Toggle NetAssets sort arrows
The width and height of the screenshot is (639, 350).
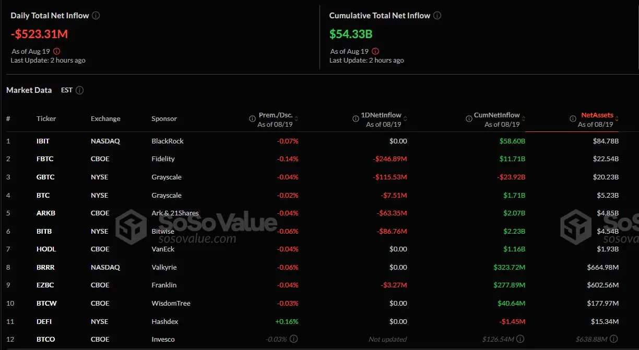[x=617, y=119]
